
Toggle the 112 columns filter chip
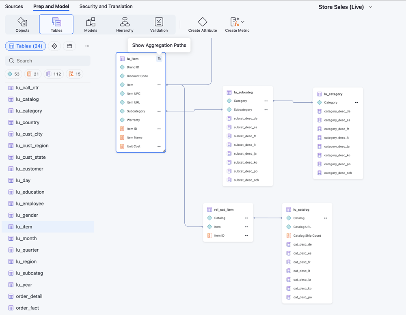tap(54, 74)
